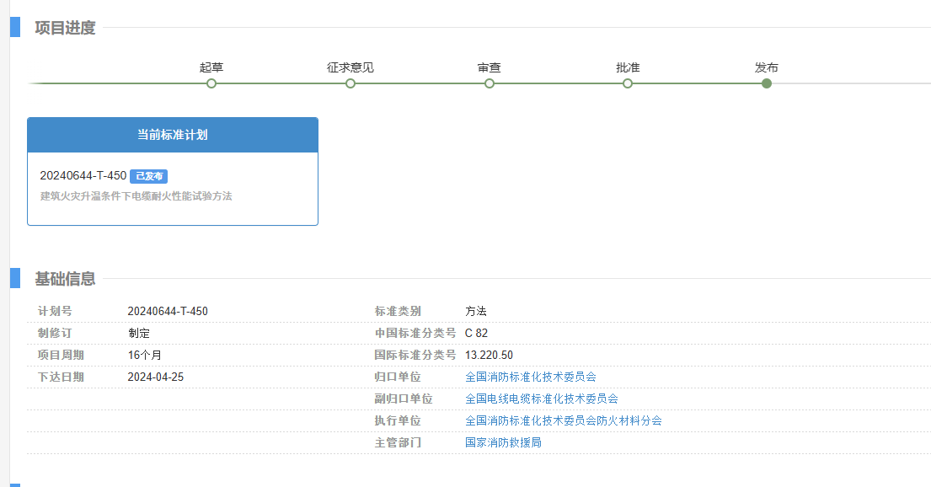Open the 国家消防救援局 department link
931x487 pixels.
tap(503, 442)
